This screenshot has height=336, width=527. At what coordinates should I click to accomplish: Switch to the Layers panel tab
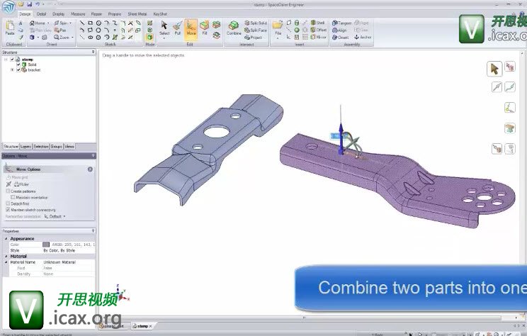[x=25, y=146]
